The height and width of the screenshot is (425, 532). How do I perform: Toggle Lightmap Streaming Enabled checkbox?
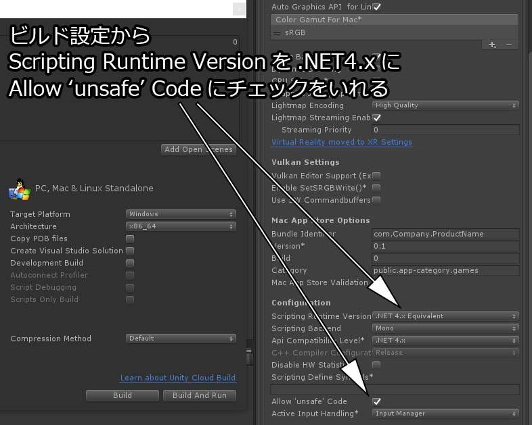coord(376,118)
